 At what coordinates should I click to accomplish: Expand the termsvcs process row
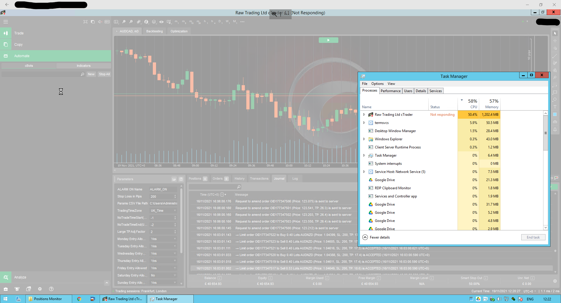pyautogui.click(x=364, y=123)
